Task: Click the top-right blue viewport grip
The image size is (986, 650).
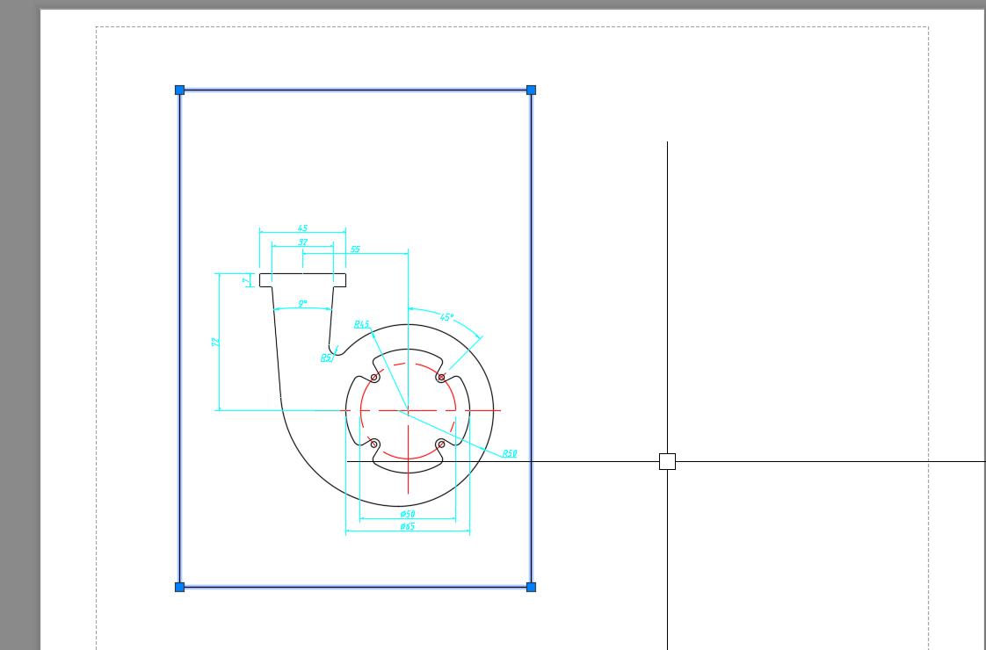Action: [x=531, y=90]
